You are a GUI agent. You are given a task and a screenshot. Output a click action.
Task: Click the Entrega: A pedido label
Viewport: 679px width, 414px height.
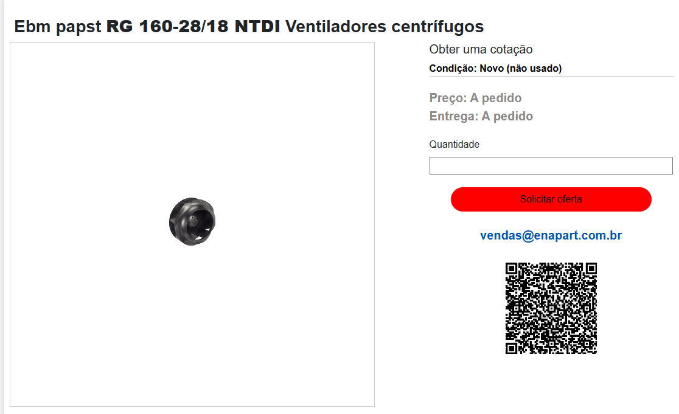pos(481,116)
